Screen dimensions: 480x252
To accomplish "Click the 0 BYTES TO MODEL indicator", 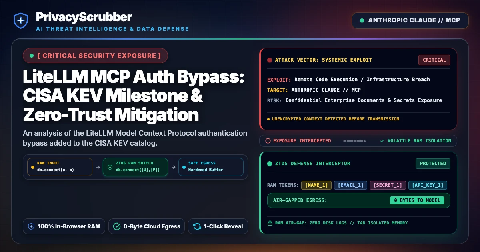I will [417, 200].
